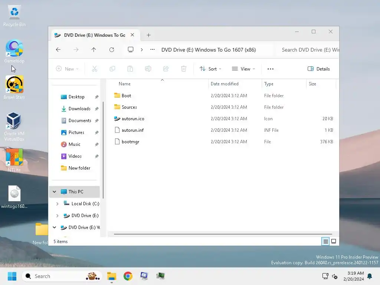
Task: Close the DVD Drive (E:) tab
Action: (132, 35)
